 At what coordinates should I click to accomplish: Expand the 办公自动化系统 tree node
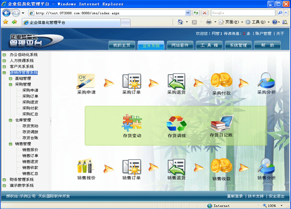(x=4, y=55)
